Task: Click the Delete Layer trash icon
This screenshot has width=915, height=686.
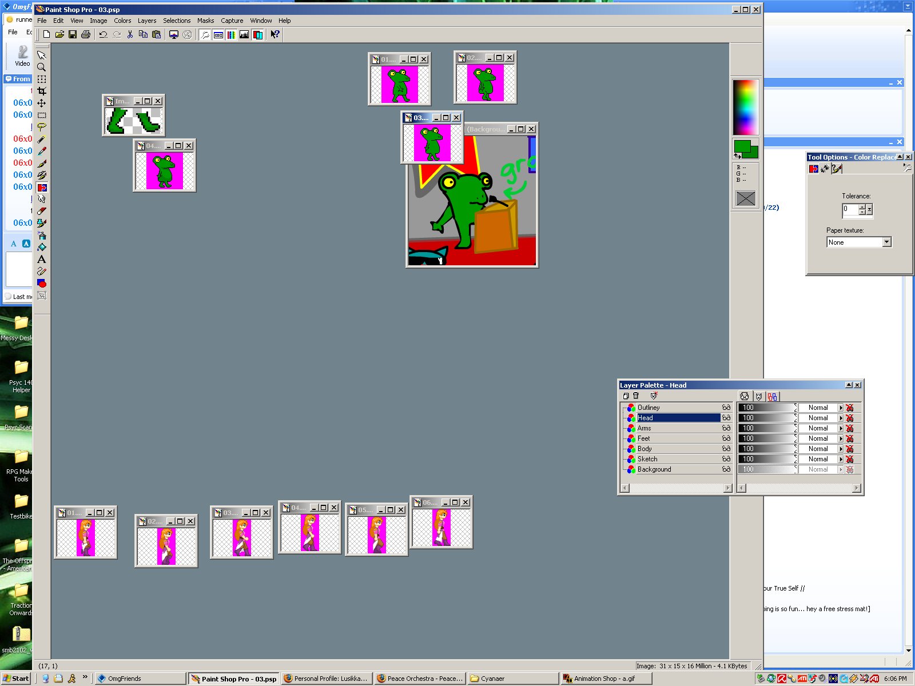Action: tap(635, 396)
